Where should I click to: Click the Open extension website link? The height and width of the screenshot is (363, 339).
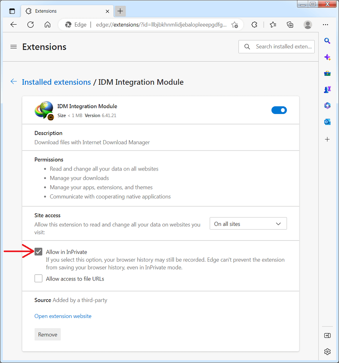[63, 316]
